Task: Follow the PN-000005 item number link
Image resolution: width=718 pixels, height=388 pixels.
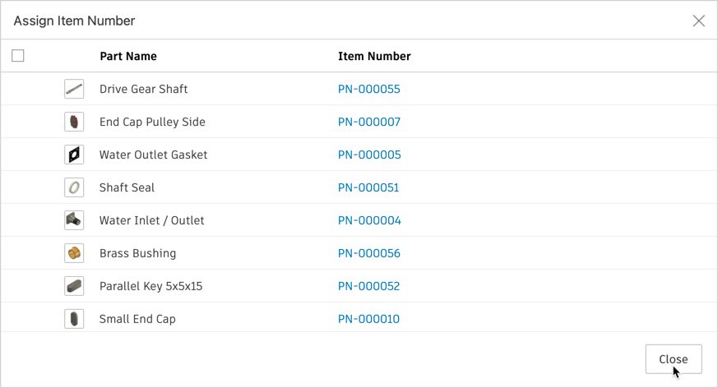Action: point(369,155)
